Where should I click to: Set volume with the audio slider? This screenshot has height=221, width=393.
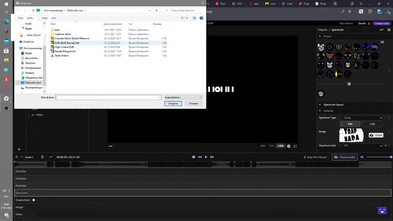(x=379, y=157)
